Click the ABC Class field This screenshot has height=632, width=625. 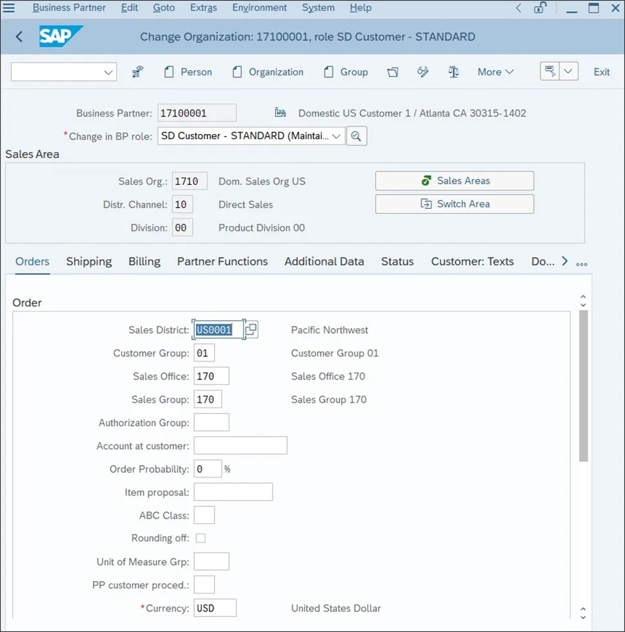[204, 515]
